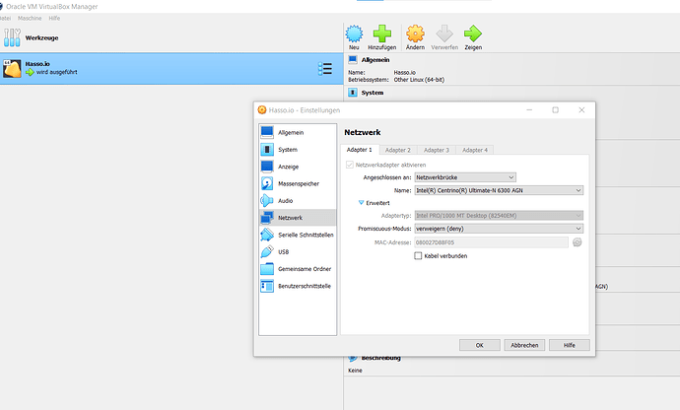The image size is (680, 410).
Task: Click the MAC-Adresse input field
Action: (x=491, y=242)
